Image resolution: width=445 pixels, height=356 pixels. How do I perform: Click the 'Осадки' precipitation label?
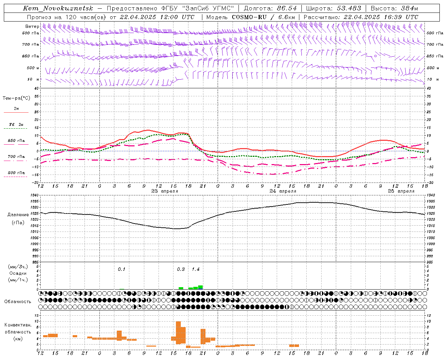[x=18, y=273]
